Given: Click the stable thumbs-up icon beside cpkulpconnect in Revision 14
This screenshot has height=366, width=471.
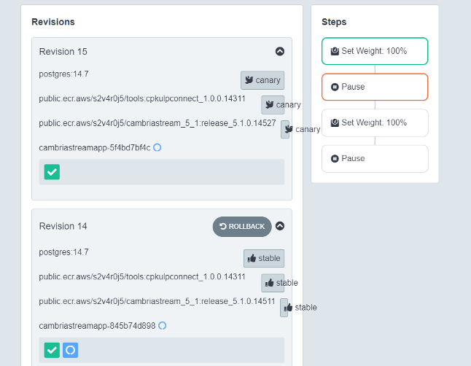Looking at the screenshot, I should pyautogui.click(x=270, y=283).
